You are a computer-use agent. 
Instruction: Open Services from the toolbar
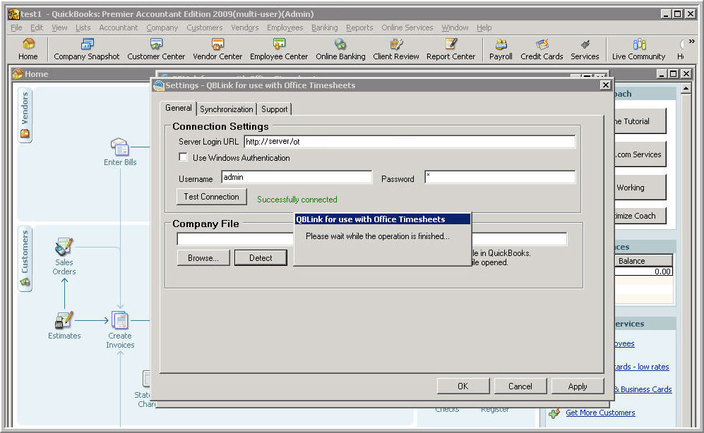click(x=585, y=49)
